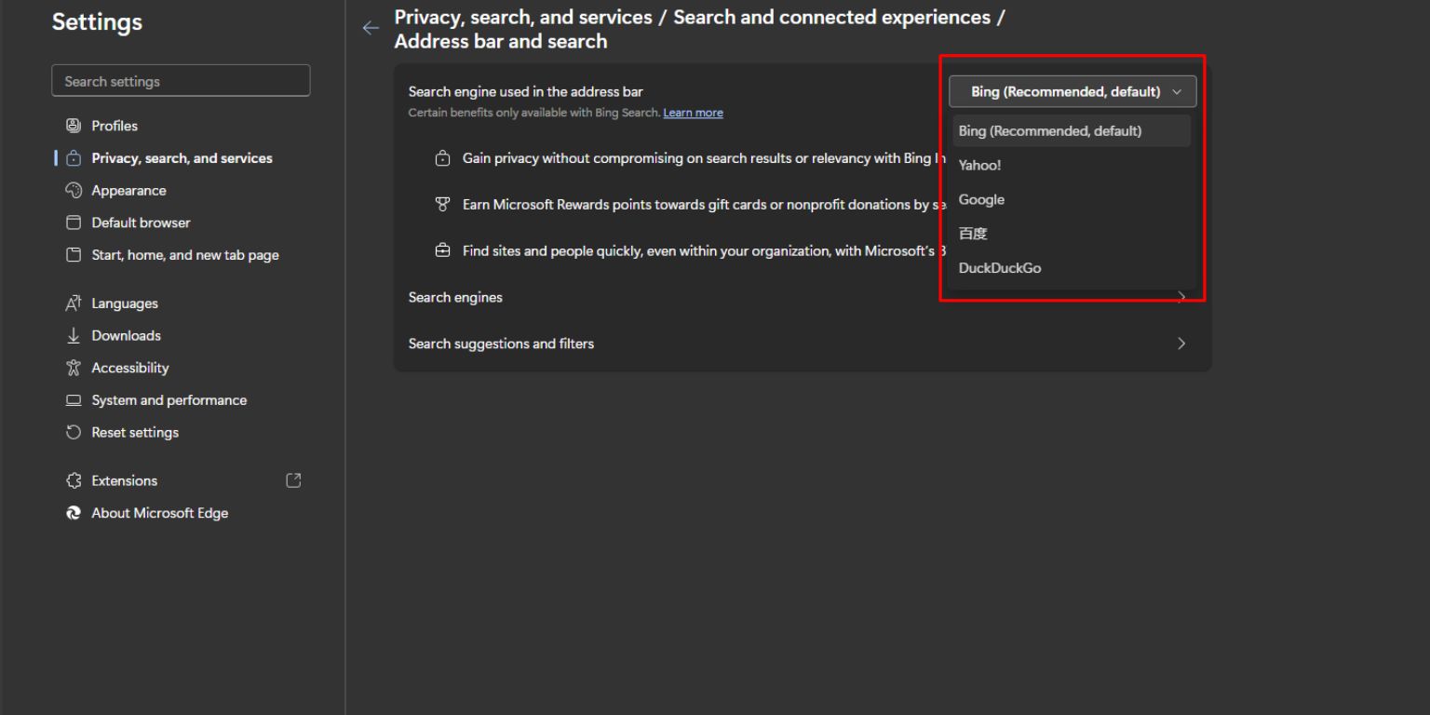Go back using the left arrow
The height and width of the screenshot is (715, 1430).
[371, 28]
